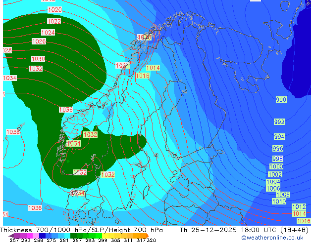Select the orange swatch above legend value 317

[x=143, y=236]
